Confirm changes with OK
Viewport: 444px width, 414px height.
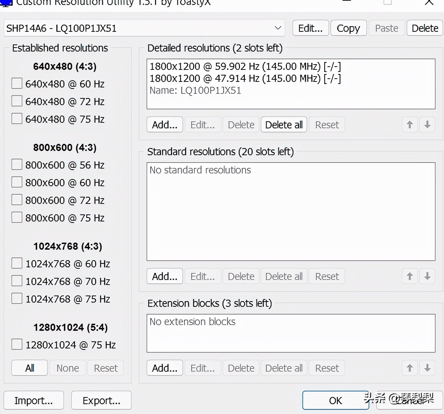[x=335, y=400]
